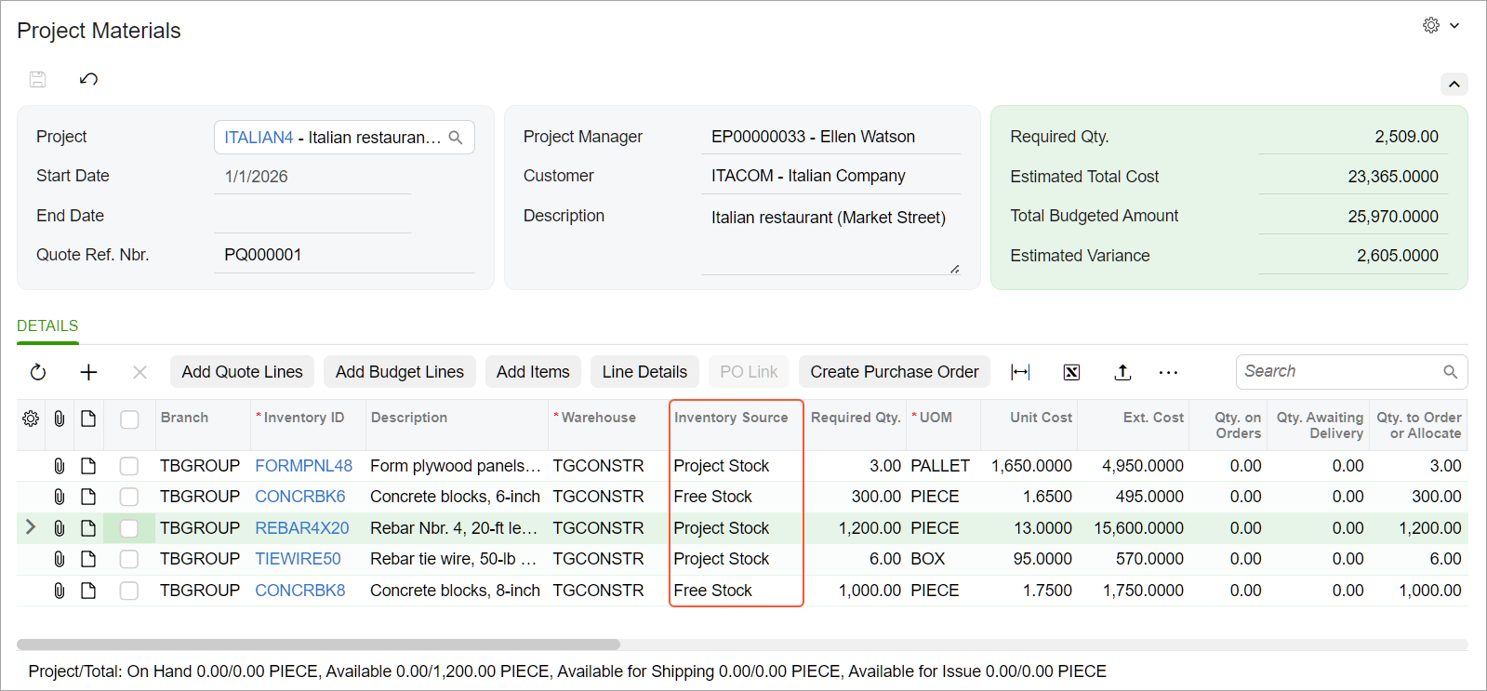This screenshot has height=691, width=1487.
Task: Select the TIEWIRE50 row checkbox
Action: tap(129, 559)
